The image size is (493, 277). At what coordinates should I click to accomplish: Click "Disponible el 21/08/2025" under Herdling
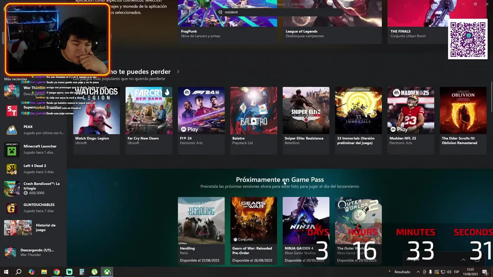coord(200,260)
